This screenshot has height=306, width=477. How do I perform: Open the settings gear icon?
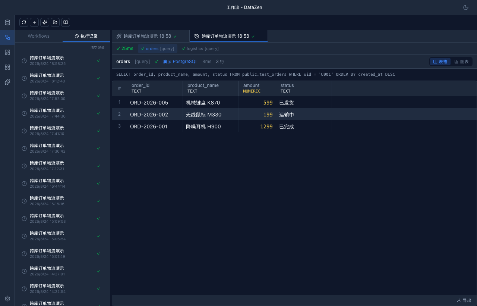coord(7,299)
